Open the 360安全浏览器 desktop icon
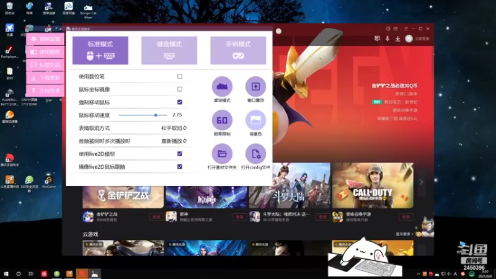The width and height of the screenshot is (496, 279). pyautogui.click(x=29, y=183)
